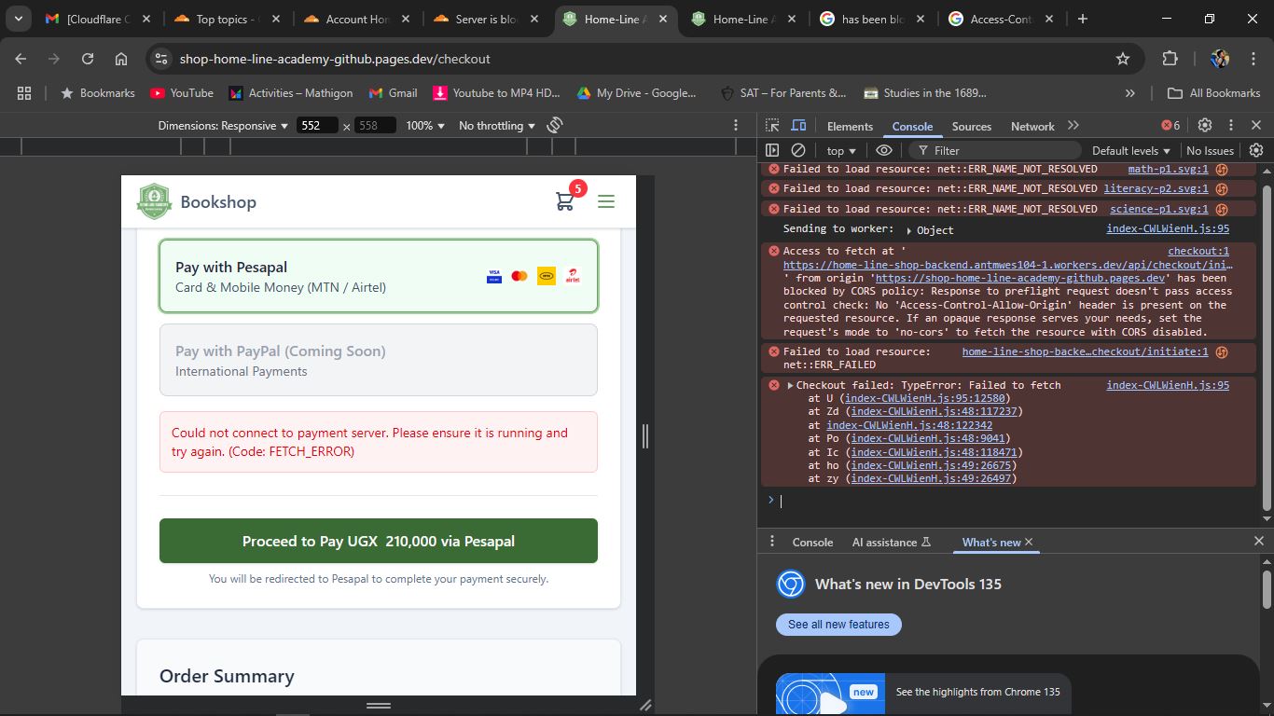Show more DevTools tabs chevron
The height and width of the screenshot is (716, 1274).
click(x=1073, y=126)
